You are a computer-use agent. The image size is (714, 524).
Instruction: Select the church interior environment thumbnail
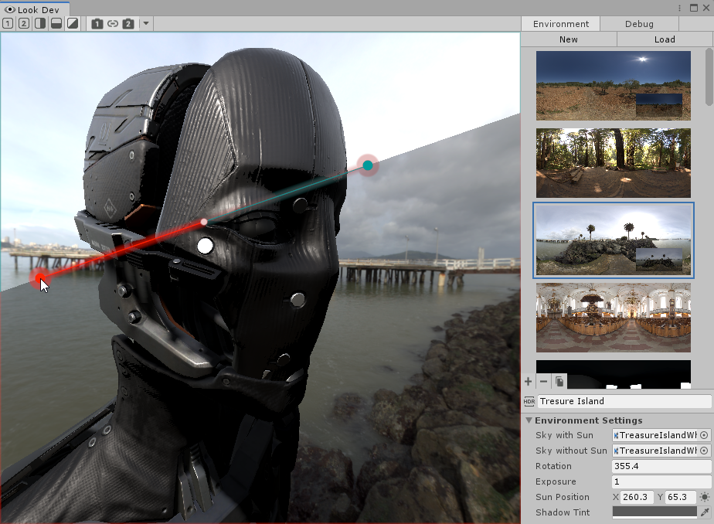click(614, 317)
